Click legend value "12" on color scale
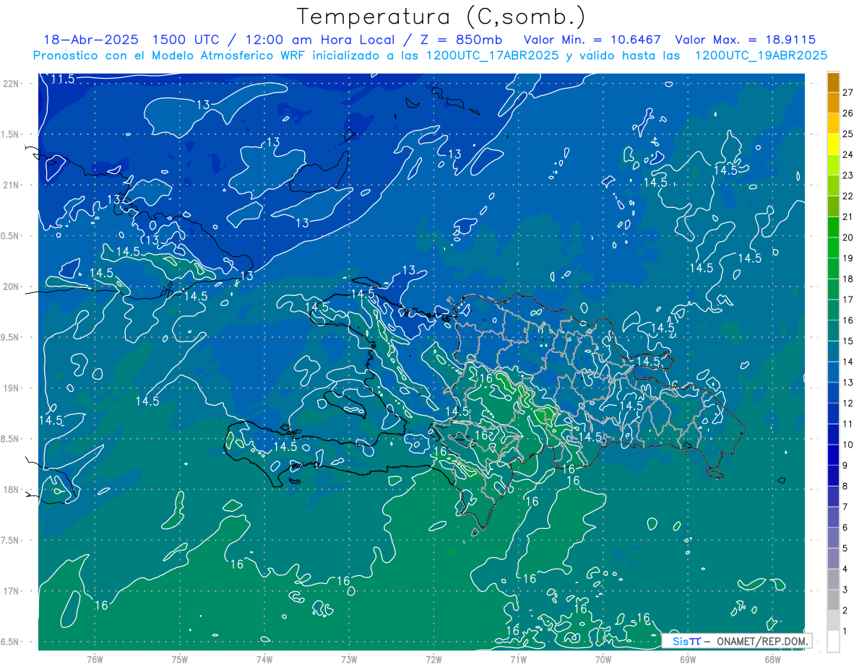This screenshot has width=867, height=669. pyautogui.click(x=848, y=403)
